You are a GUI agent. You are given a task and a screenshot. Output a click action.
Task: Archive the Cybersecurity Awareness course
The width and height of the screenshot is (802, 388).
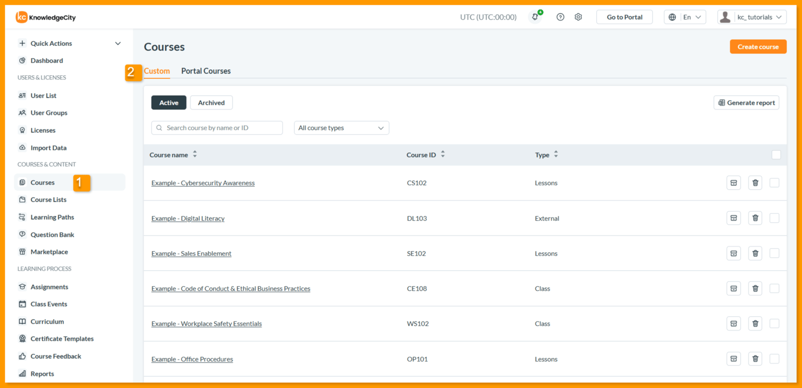[734, 183]
